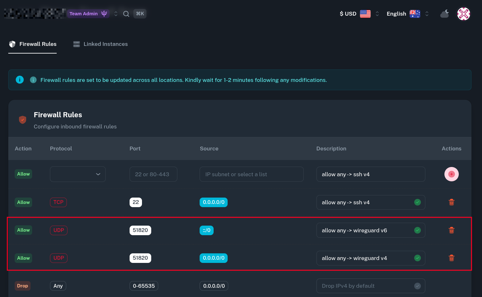Click green checkmark on wireguard v4 description

pyautogui.click(x=417, y=258)
